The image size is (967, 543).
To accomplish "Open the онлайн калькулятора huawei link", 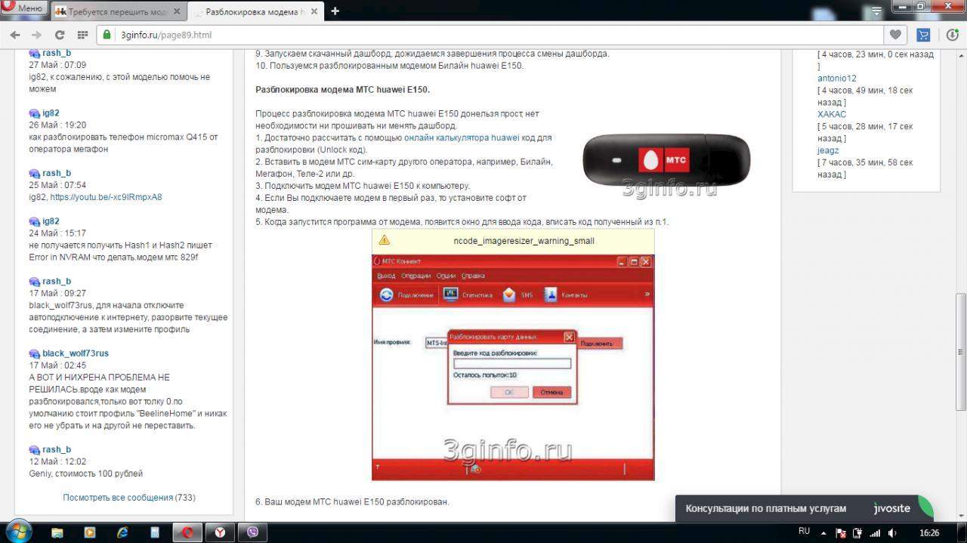I will click(462, 138).
